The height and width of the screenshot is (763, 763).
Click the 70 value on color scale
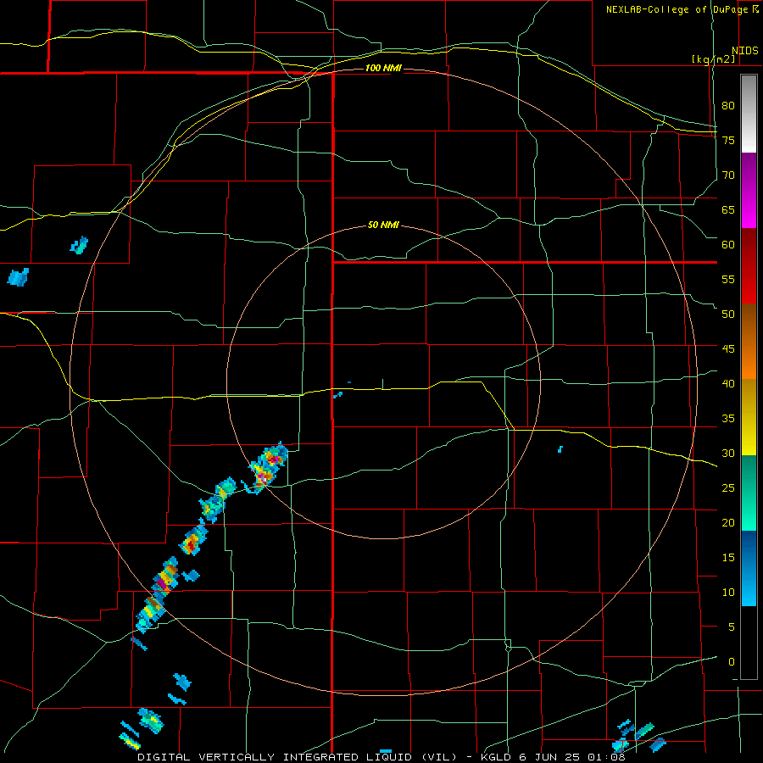tap(728, 175)
